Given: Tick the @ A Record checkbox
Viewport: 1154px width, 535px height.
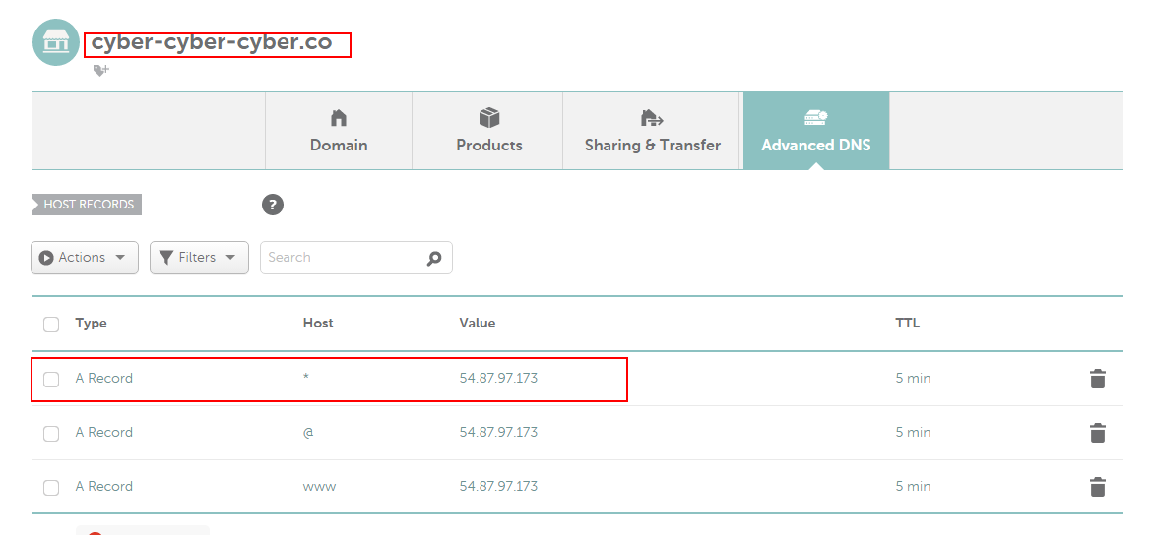Looking at the screenshot, I should (51, 433).
